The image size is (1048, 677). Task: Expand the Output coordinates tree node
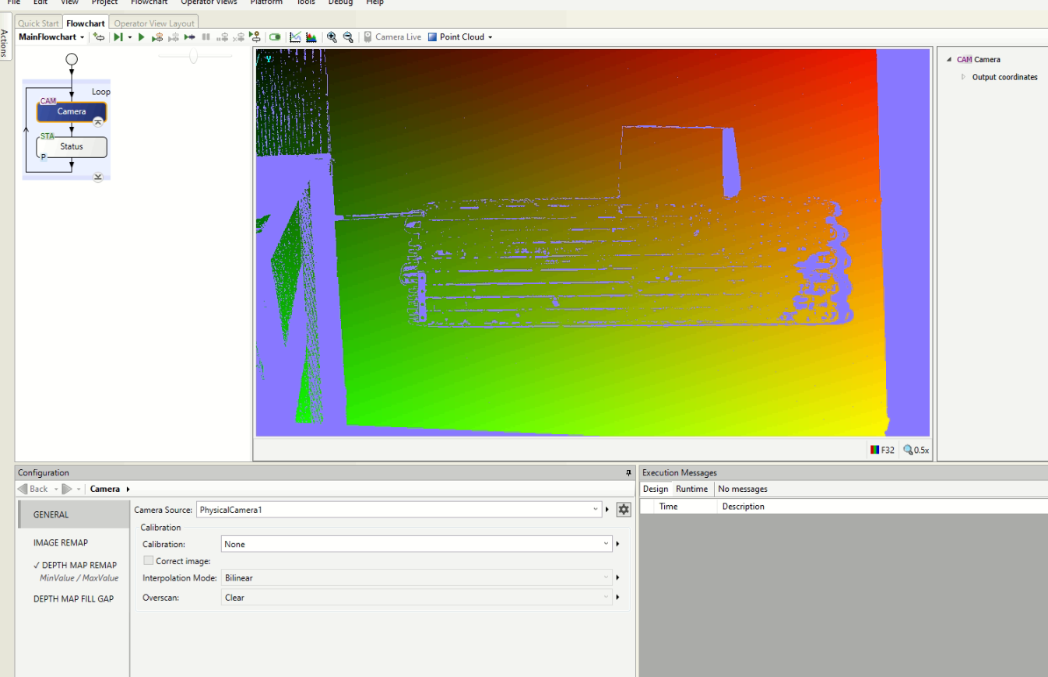[x=963, y=77]
